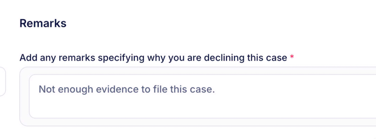Image resolution: width=376 pixels, height=139 pixels.
Task: Click the partially visible box at left edge
Action: 3,82
